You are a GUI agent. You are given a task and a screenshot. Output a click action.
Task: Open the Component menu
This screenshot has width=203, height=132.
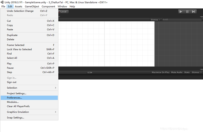coord(48,7)
